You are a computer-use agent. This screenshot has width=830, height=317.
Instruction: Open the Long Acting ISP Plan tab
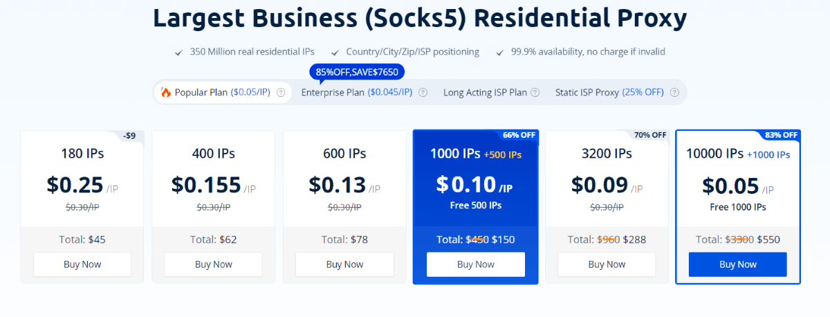(484, 93)
